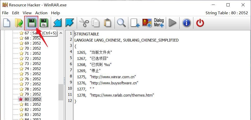The width and height of the screenshot is (251, 120).
Task: Click the rarlab.com/themes.htm string
Action: pos(122,95)
